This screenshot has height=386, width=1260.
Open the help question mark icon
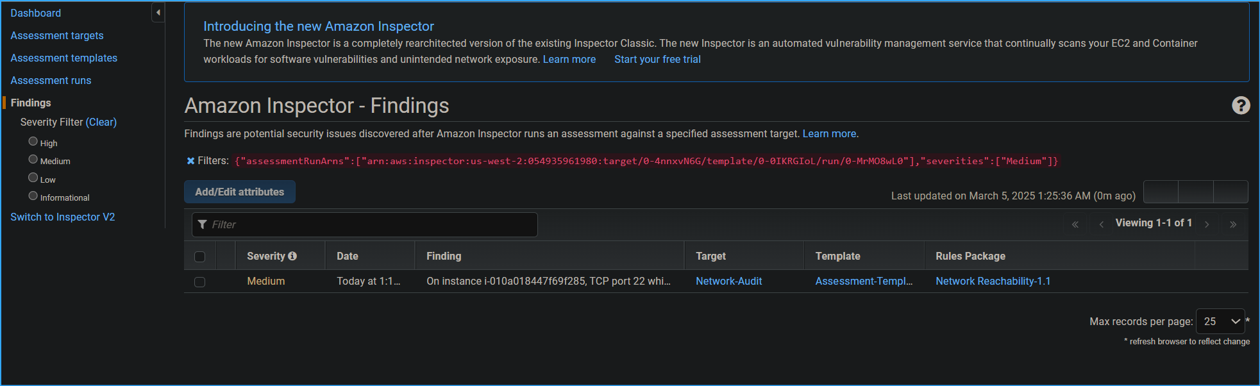click(1241, 105)
